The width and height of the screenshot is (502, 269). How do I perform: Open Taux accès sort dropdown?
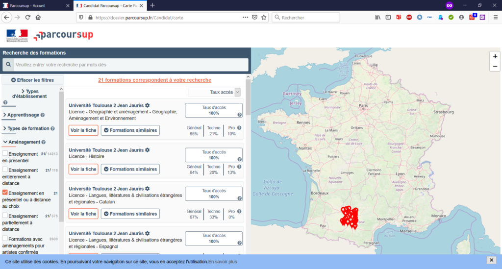[x=214, y=92]
